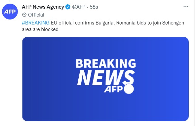Click the white AFP logo inside image
This screenshot has width=196, height=126.
[113, 89]
